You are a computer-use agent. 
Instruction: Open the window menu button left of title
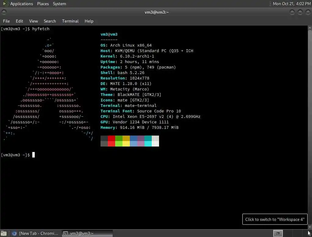pyautogui.click(x=4, y=12)
